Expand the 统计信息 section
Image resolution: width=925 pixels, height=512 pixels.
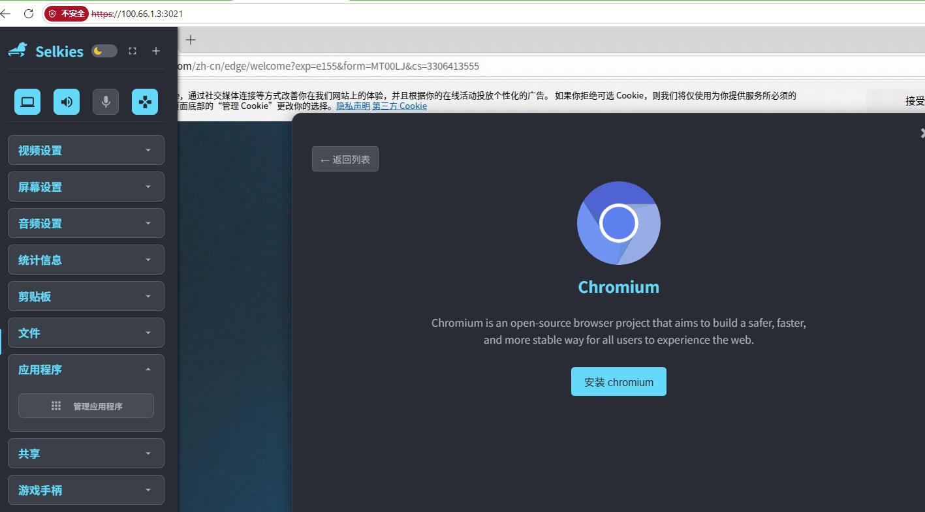click(x=86, y=260)
